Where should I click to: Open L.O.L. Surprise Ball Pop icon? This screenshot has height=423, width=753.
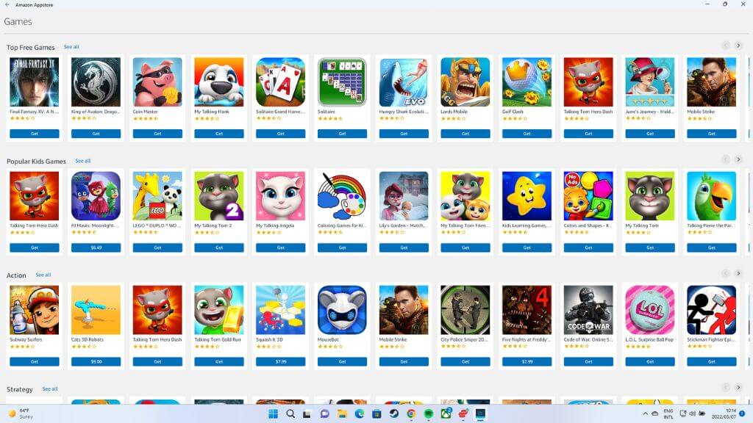click(x=650, y=311)
